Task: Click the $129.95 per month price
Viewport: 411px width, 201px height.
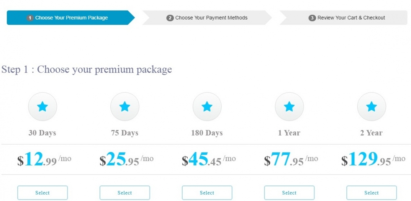Action: click(x=373, y=160)
